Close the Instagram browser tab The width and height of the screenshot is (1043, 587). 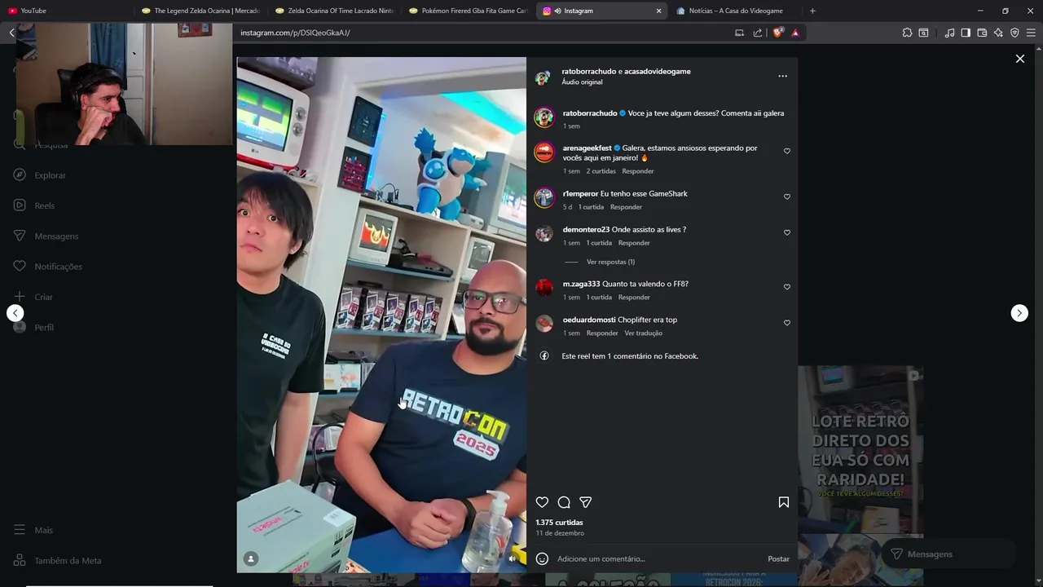[658, 11]
